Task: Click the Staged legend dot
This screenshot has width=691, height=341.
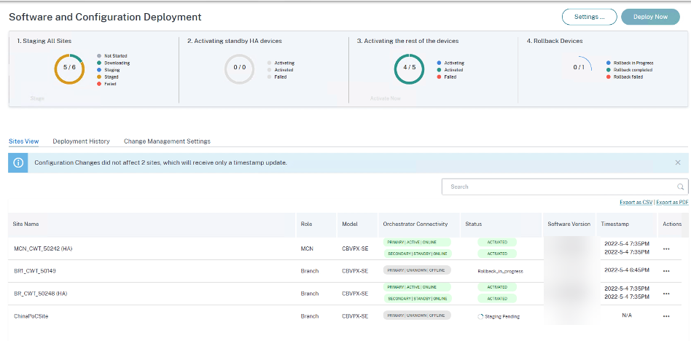Action: point(99,77)
